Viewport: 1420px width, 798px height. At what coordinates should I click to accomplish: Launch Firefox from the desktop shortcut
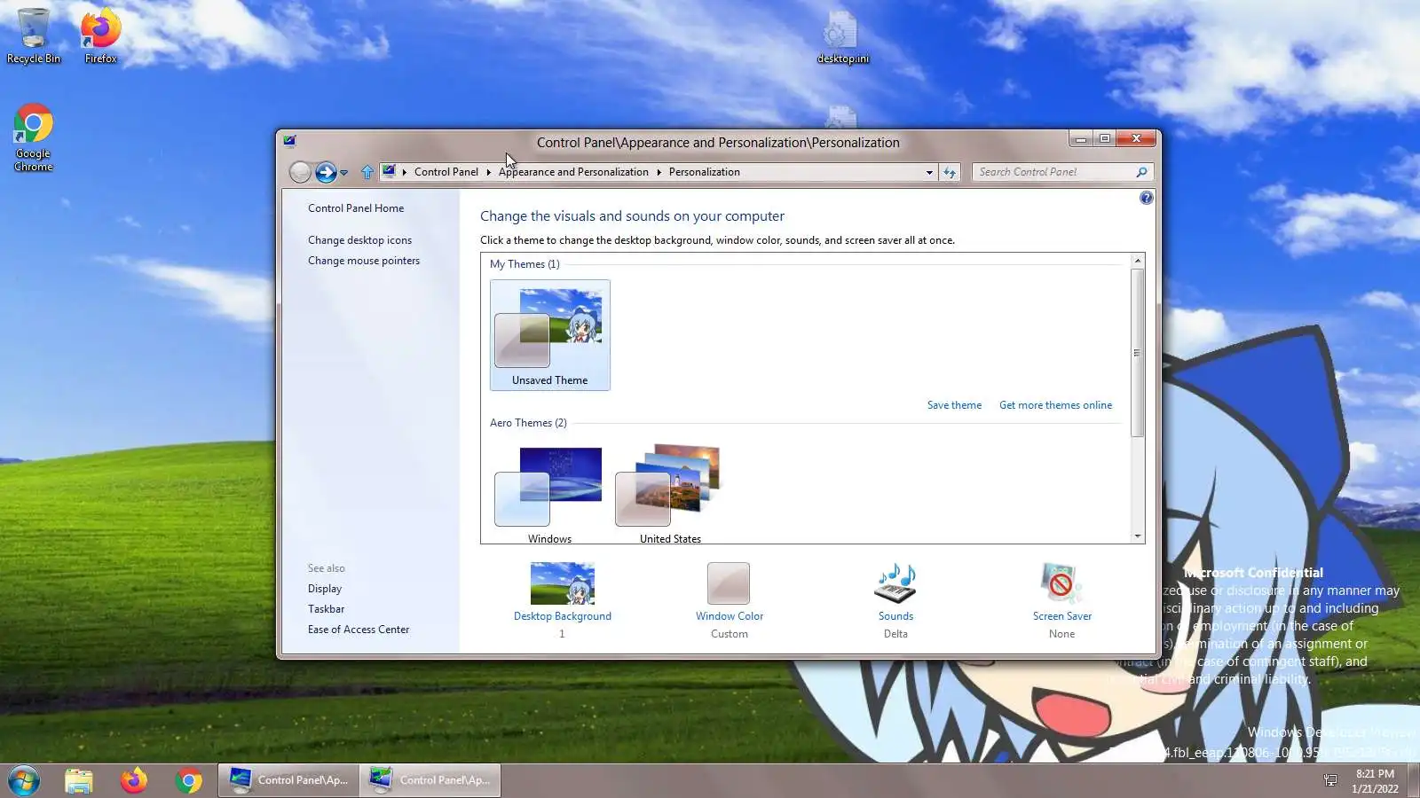tap(100, 36)
